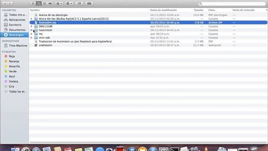Select the Naranja tag in sidebar
Image resolution: width=268 pixels, height=151 pixels.
click(x=12, y=61)
